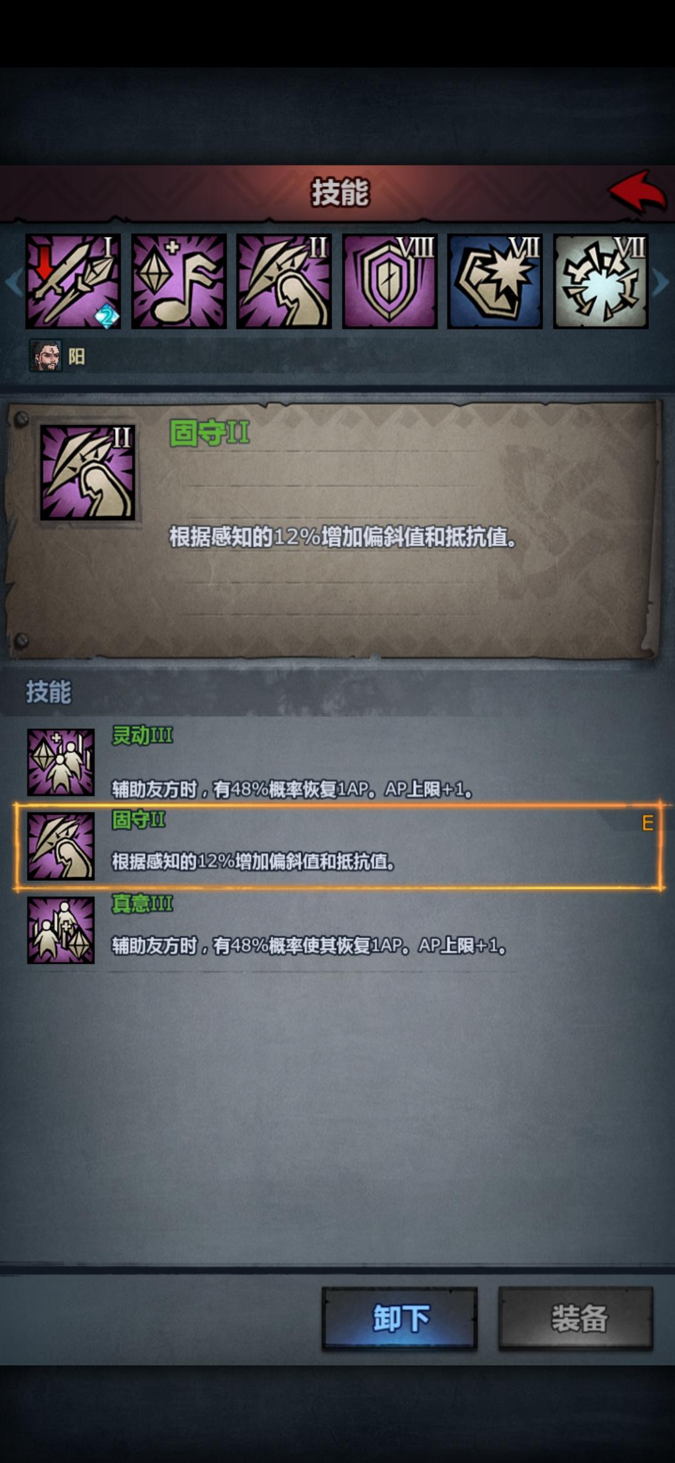This screenshot has height=1463, width=675.
Task: Click the 装备 equip button
Action: (x=576, y=1319)
